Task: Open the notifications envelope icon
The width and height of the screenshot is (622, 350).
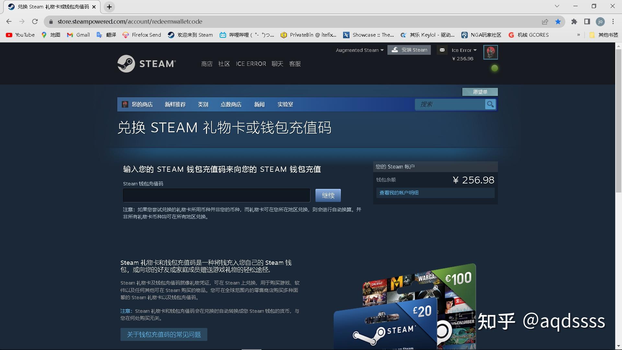Action: pos(442,50)
